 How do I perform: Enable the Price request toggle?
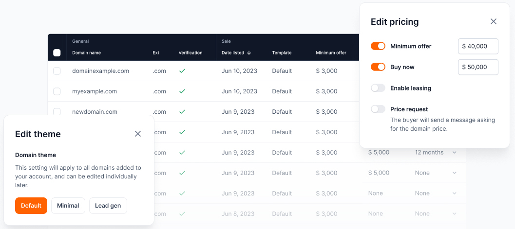tap(378, 109)
